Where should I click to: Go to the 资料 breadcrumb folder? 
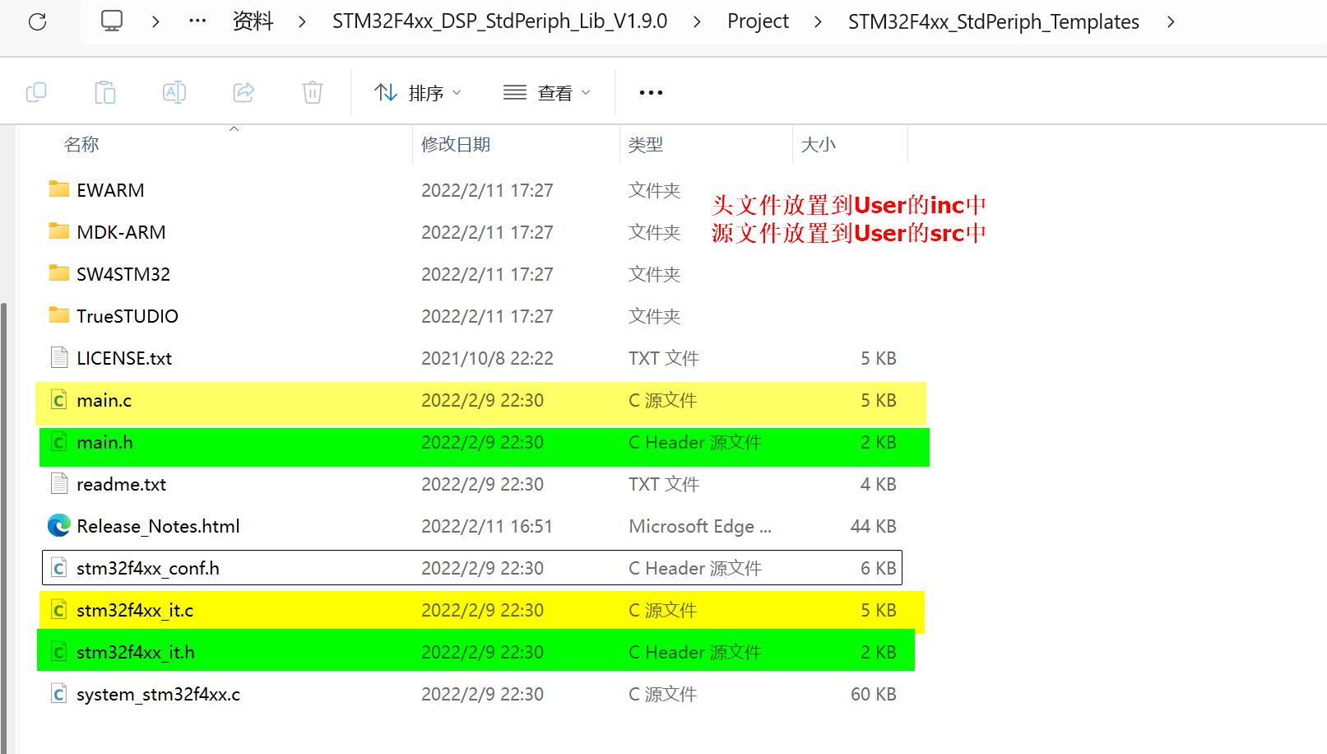tap(253, 21)
